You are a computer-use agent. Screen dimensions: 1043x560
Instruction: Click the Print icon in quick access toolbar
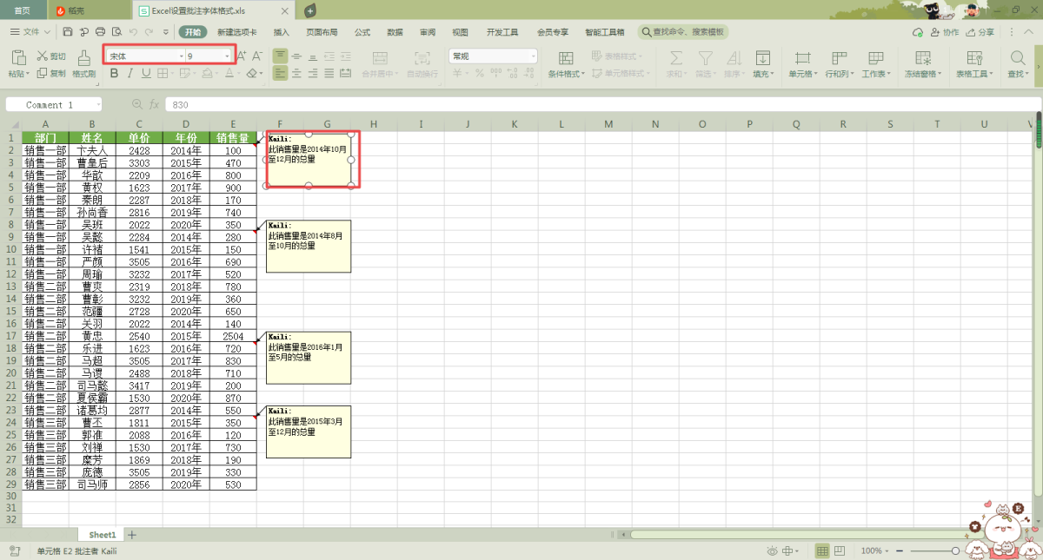pos(101,32)
